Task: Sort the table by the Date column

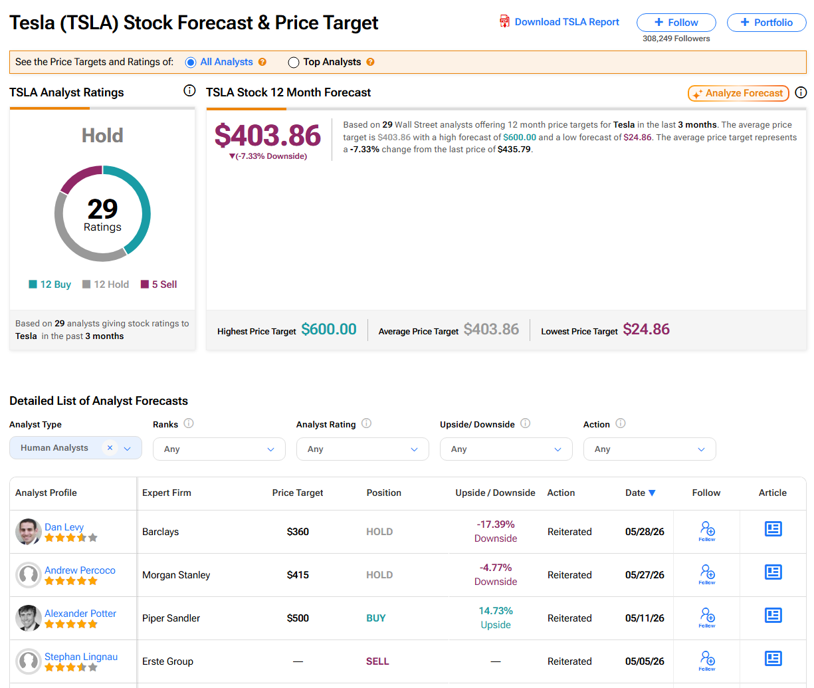Action: click(640, 493)
